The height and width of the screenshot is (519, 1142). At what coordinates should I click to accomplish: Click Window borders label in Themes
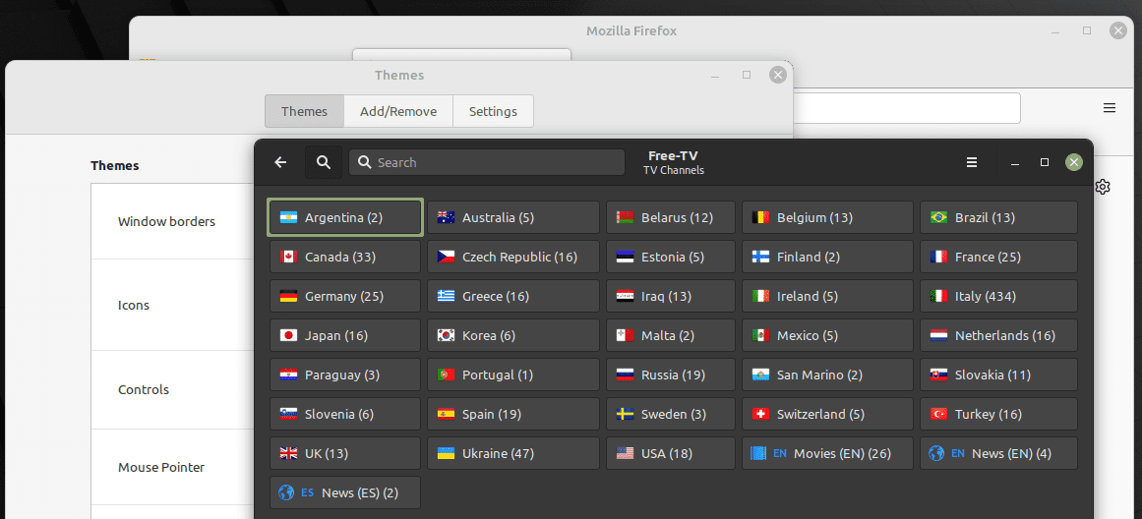167,221
